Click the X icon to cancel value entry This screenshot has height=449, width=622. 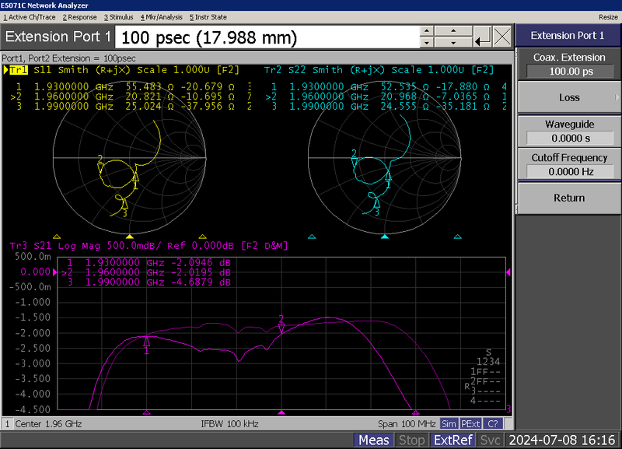point(502,37)
